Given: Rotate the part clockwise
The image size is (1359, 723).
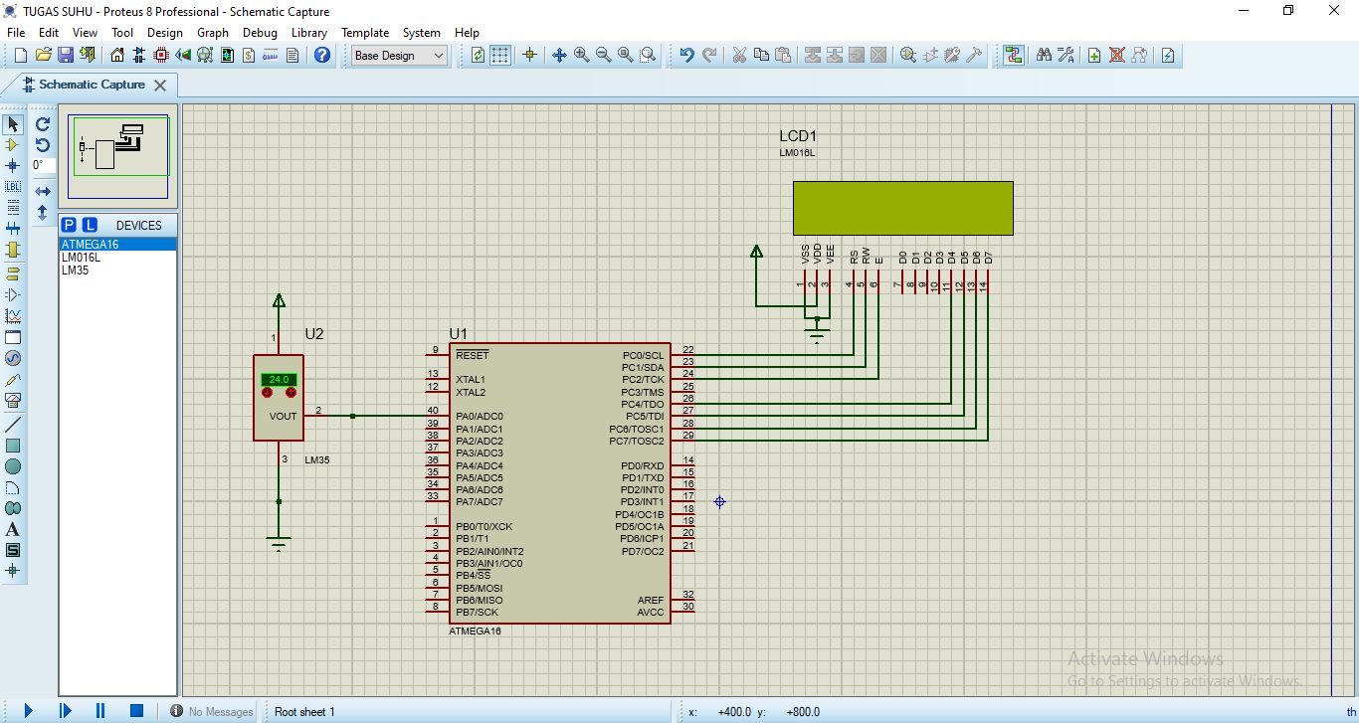Looking at the screenshot, I should 43,124.
